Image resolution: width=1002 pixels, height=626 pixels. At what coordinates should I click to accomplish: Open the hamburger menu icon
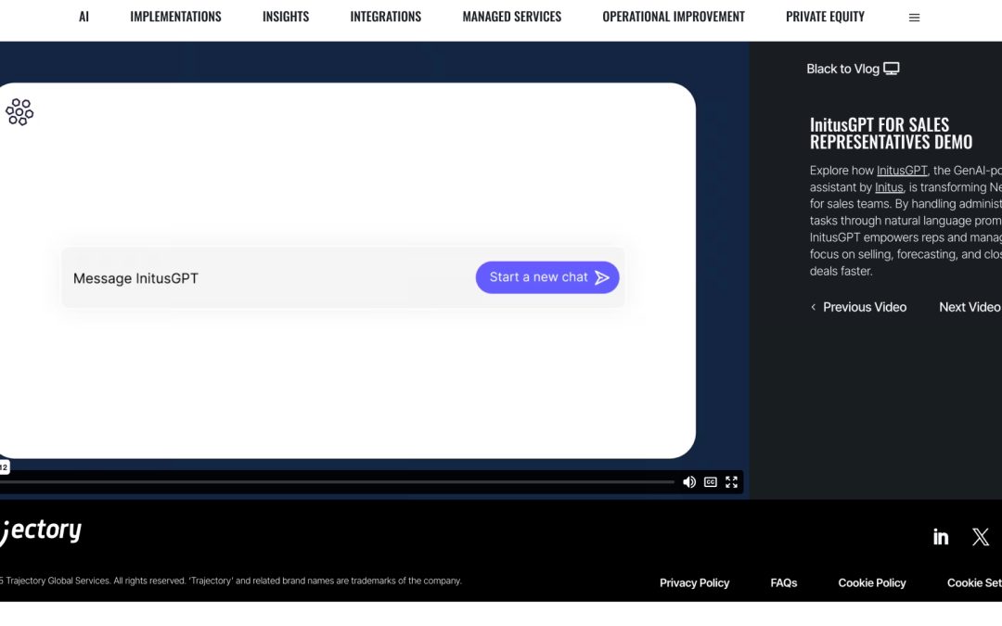tap(914, 18)
